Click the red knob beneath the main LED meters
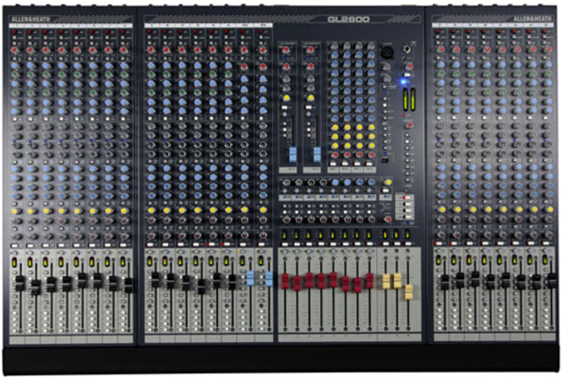 pyautogui.click(x=409, y=125)
